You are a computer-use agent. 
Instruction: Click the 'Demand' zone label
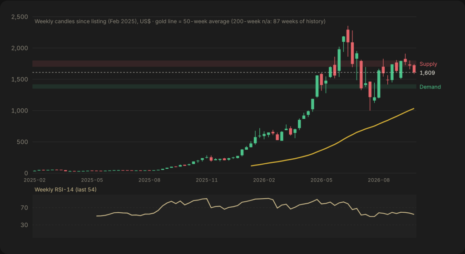(x=430, y=87)
